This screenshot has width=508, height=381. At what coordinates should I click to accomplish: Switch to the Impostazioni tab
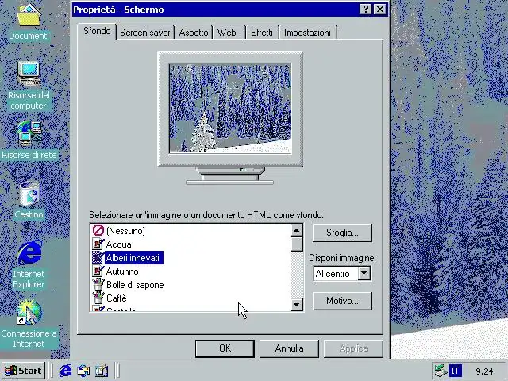pyautogui.click(x=307, y=33)
